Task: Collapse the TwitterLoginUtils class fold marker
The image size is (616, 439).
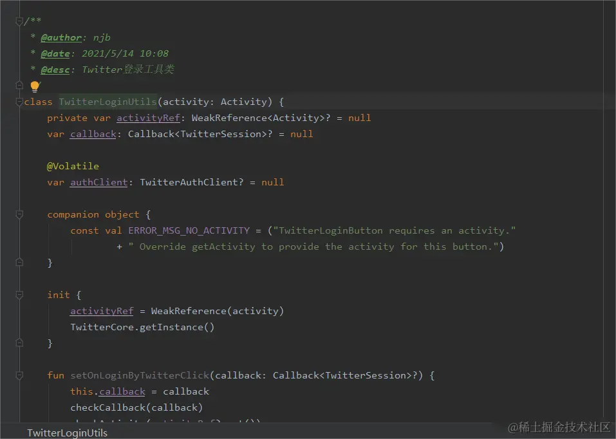Action: [19, 102]
